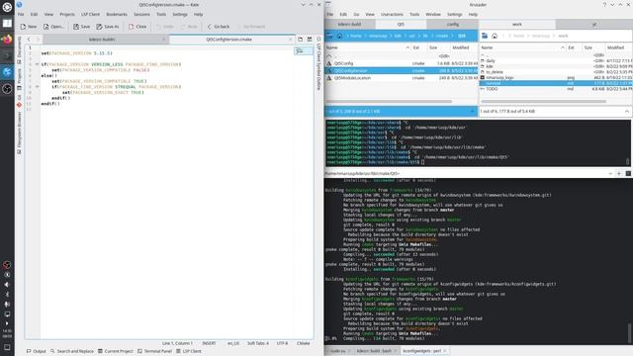The image size is (633, 356).
Task: Click Go back in Kate toolbar
Action: [x=218, y=27]
